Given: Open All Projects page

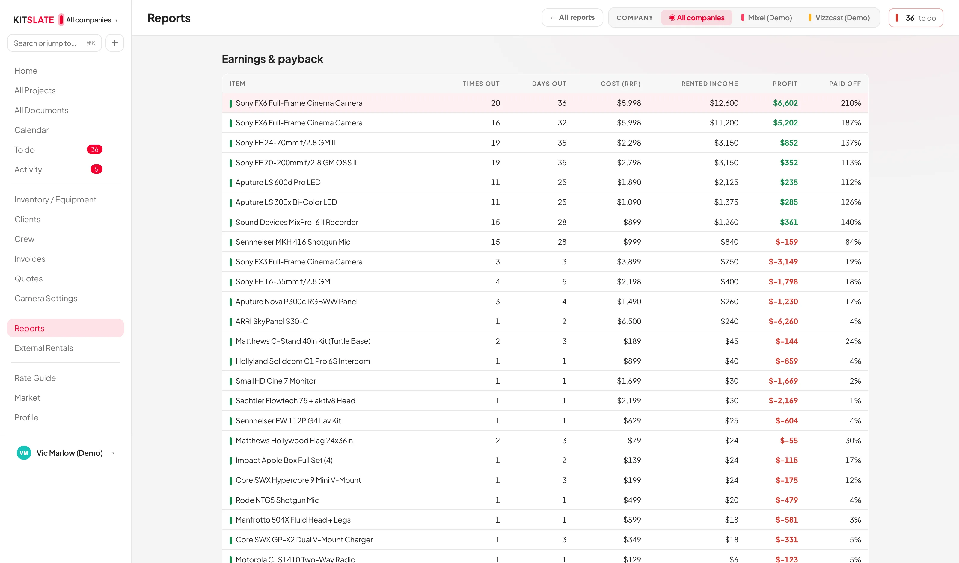Looking at the screenshot, I should (x=35, y=90).
